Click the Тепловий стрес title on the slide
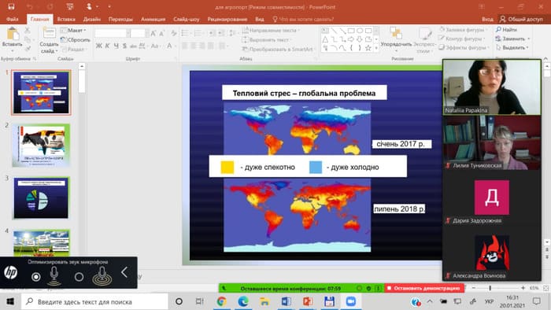The width and height of the screenshot is (551, 310). (305, 93)
